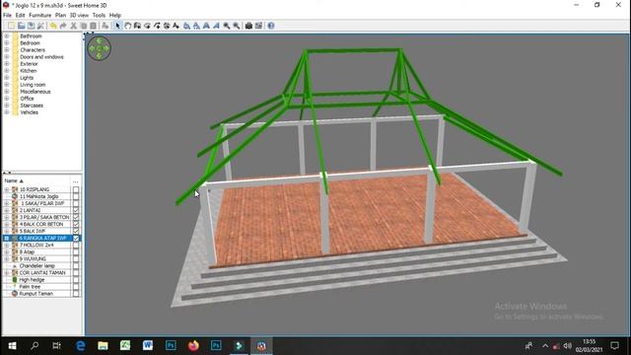The width and height of the screenshot is (631, 355).
Task: Click the Cut scissors icon
Action: pos(73,26)
